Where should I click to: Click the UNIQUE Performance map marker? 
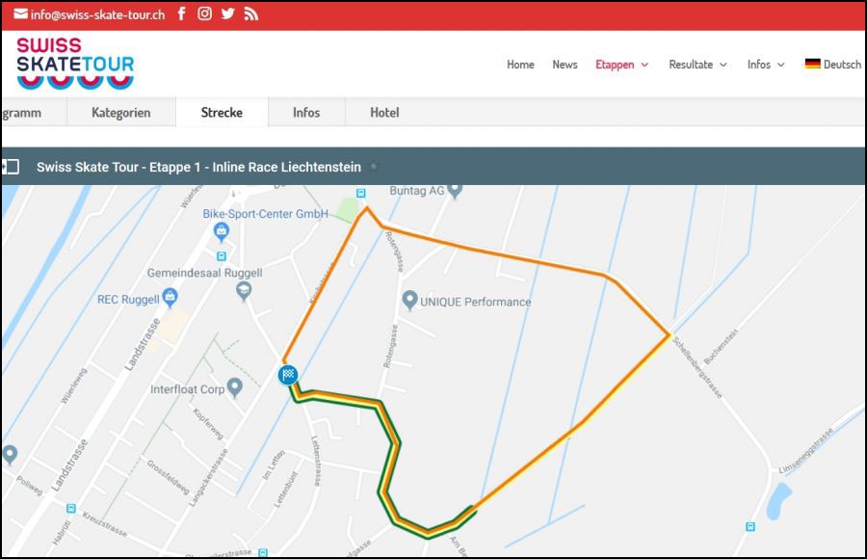pos(409,301)
